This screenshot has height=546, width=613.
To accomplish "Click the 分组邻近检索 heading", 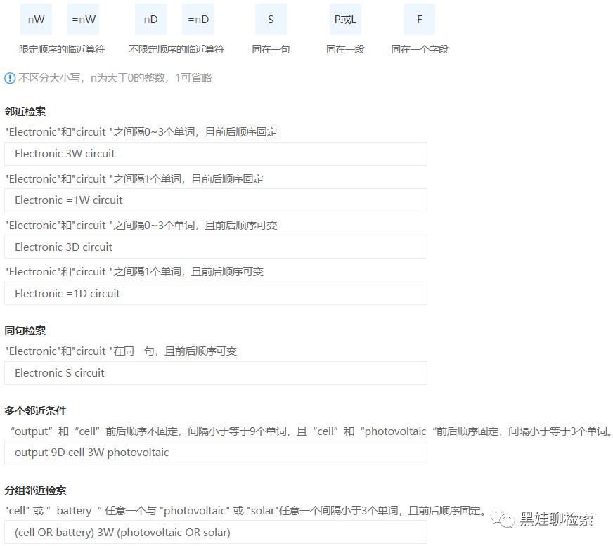I will (x=34, y=489).
